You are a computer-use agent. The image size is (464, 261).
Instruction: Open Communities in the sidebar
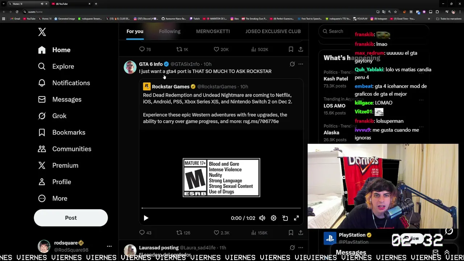(x=65, y=149)
